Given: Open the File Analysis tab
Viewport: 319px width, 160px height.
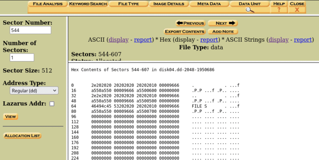Looking at the screenshot, I should pyautogui.click(x=47, y=4).
